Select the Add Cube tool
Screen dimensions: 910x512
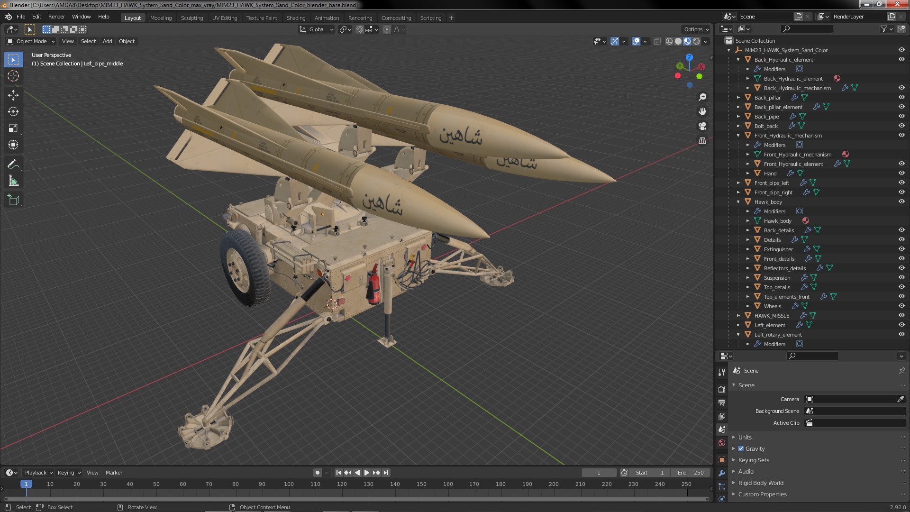click(13, 200)
